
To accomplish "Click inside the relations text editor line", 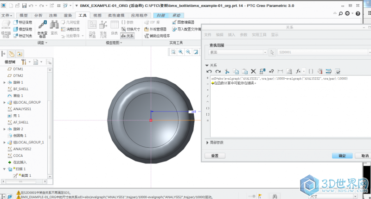I will pyautogui.click(x=279, y=78).
